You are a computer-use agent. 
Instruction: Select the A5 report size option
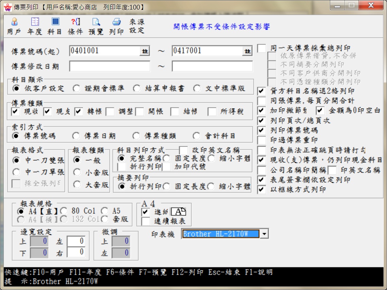104,211
